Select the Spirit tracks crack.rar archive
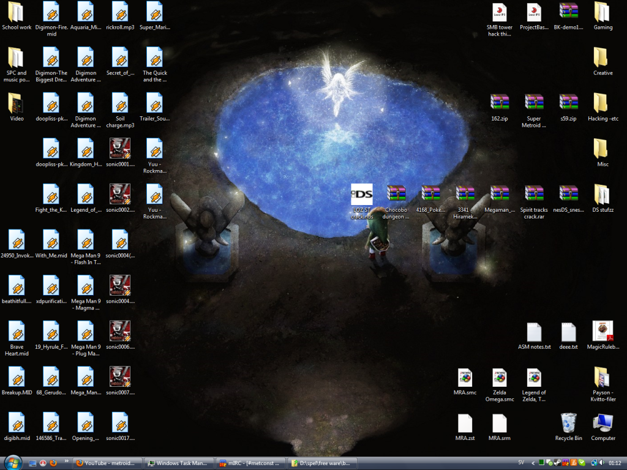The image size is (627, 470). click(x=534, y=195)
